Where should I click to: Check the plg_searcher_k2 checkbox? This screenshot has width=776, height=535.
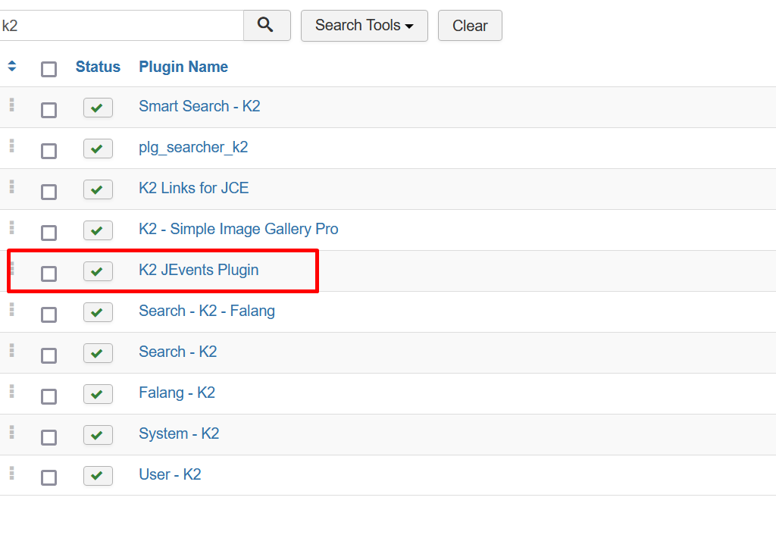48,151
